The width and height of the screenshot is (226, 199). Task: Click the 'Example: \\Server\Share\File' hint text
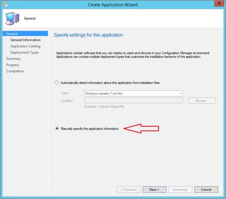click(x=104, y=107)
